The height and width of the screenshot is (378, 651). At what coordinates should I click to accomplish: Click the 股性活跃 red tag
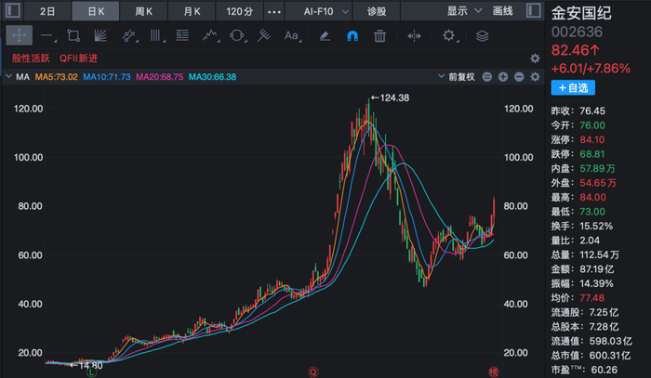31,59
